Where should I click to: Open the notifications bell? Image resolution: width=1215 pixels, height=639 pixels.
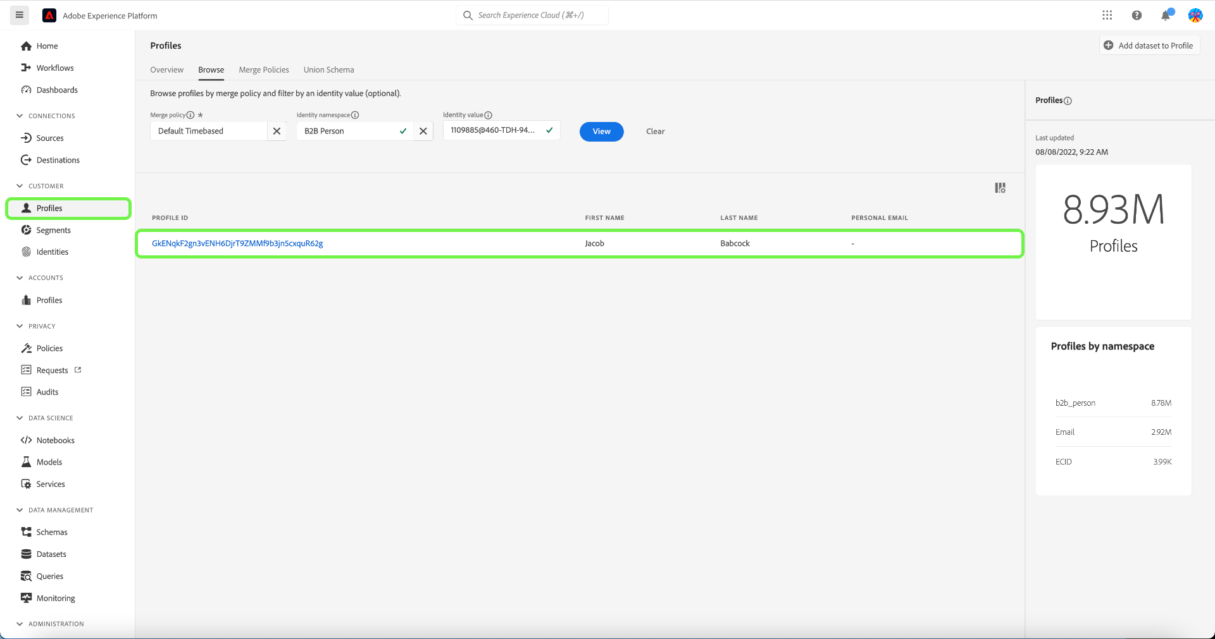coord(1166,15)
